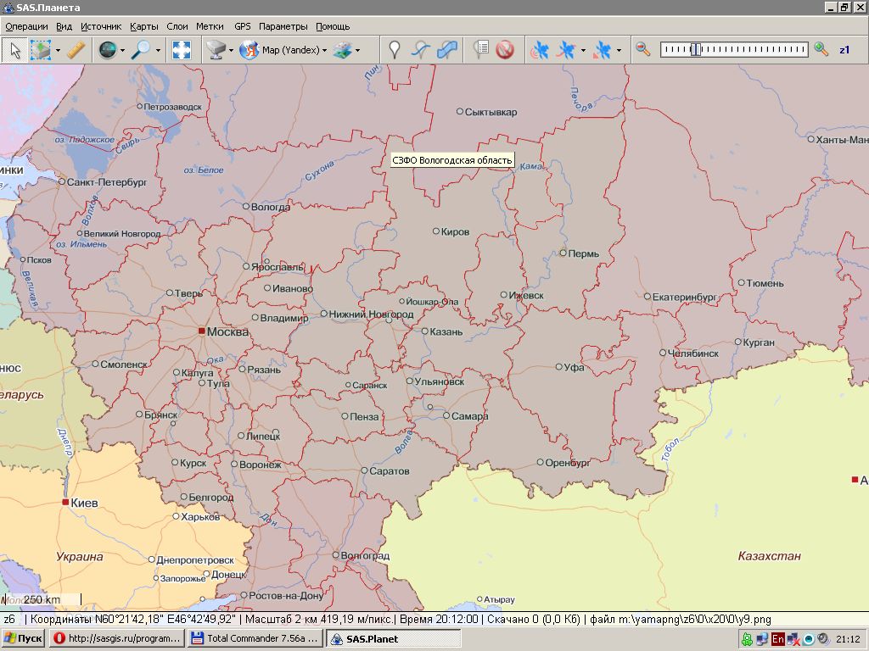This screenshot has width=869, height=651.
Task: Click Москва city on the map
Action: point(223,331)
